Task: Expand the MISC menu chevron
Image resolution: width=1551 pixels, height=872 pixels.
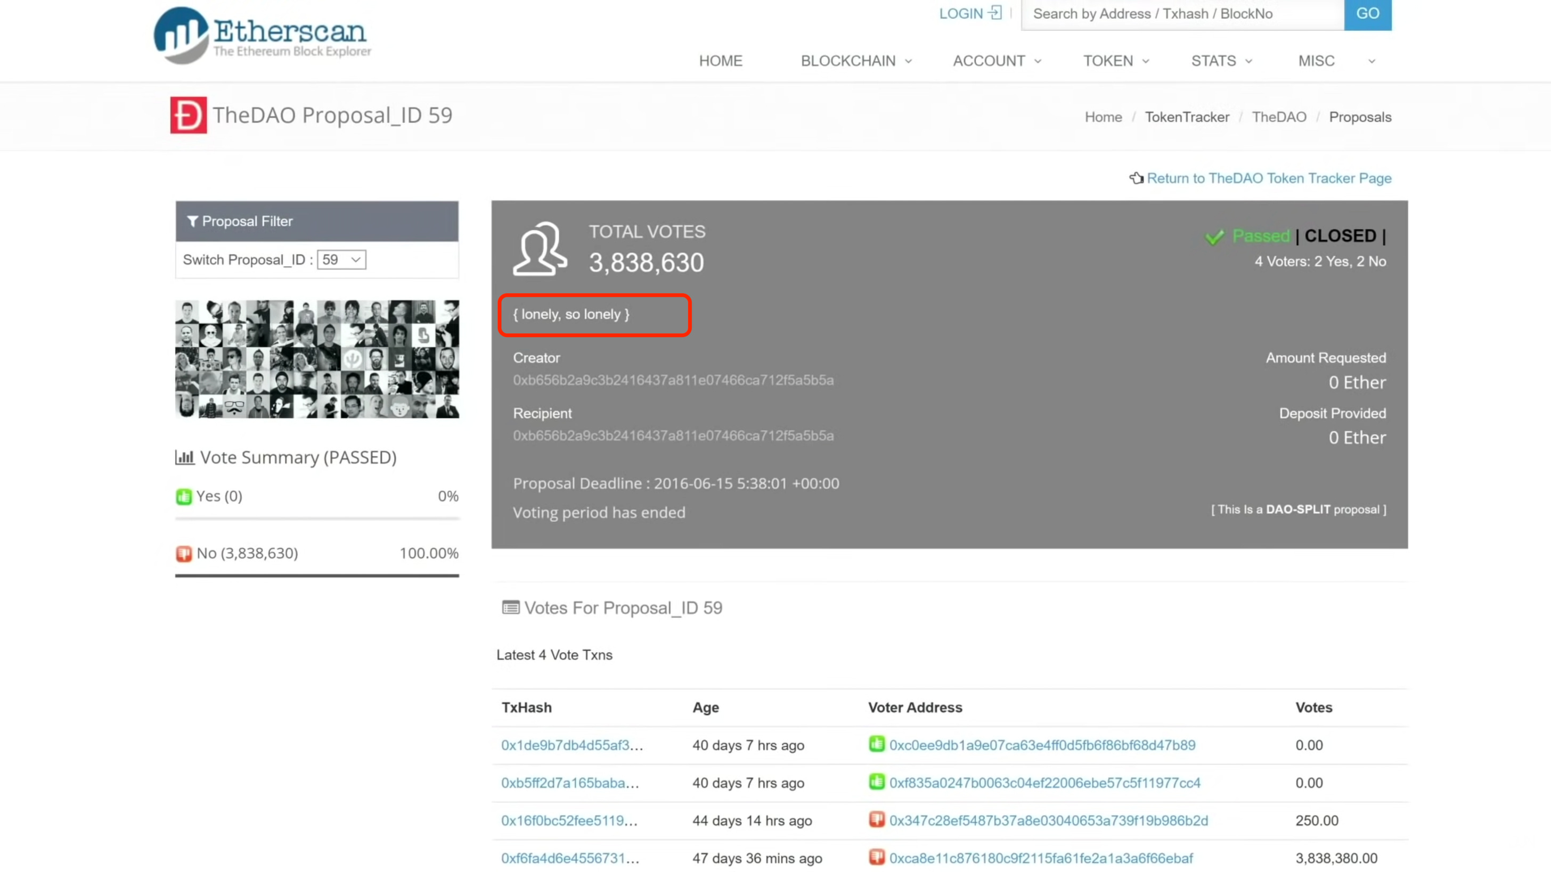Action: tap(1371, 61)
